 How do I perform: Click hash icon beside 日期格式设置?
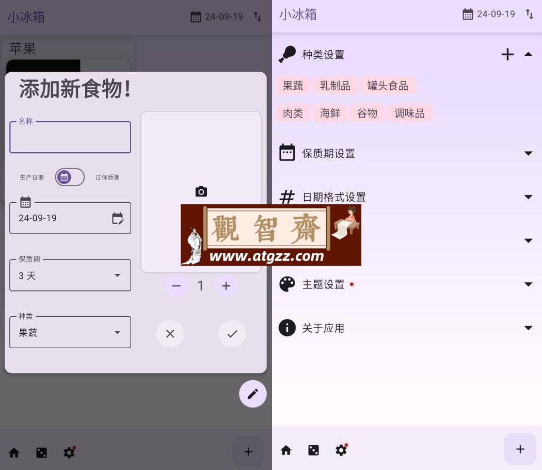click(x=287, y=197)
